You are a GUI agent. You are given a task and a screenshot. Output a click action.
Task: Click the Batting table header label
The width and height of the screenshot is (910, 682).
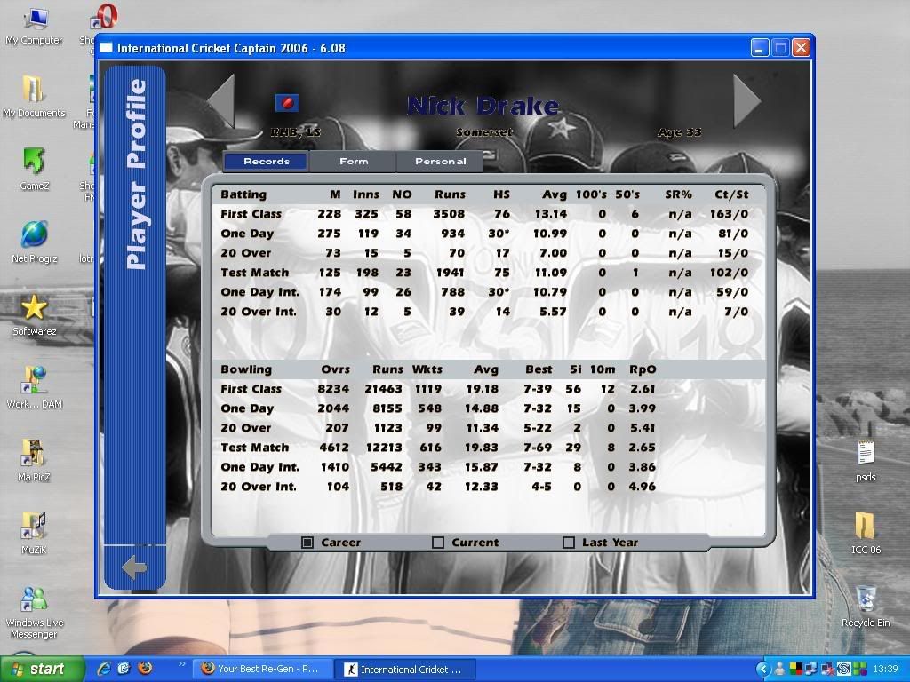click(243, 194)
